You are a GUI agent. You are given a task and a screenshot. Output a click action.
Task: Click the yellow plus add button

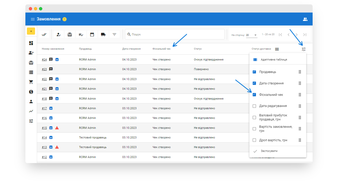point(31,31)
